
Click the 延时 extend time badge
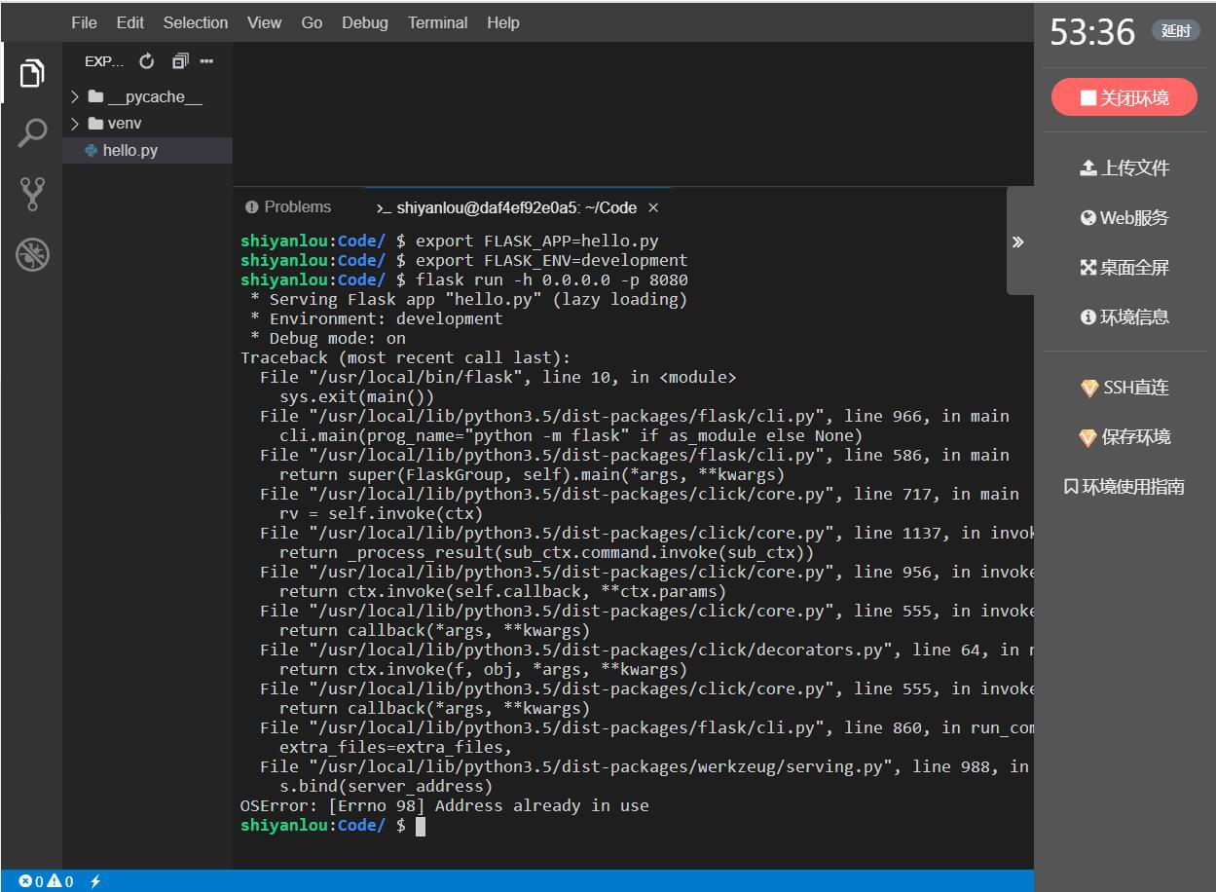pyautogui.click(x=1176, y=31)
